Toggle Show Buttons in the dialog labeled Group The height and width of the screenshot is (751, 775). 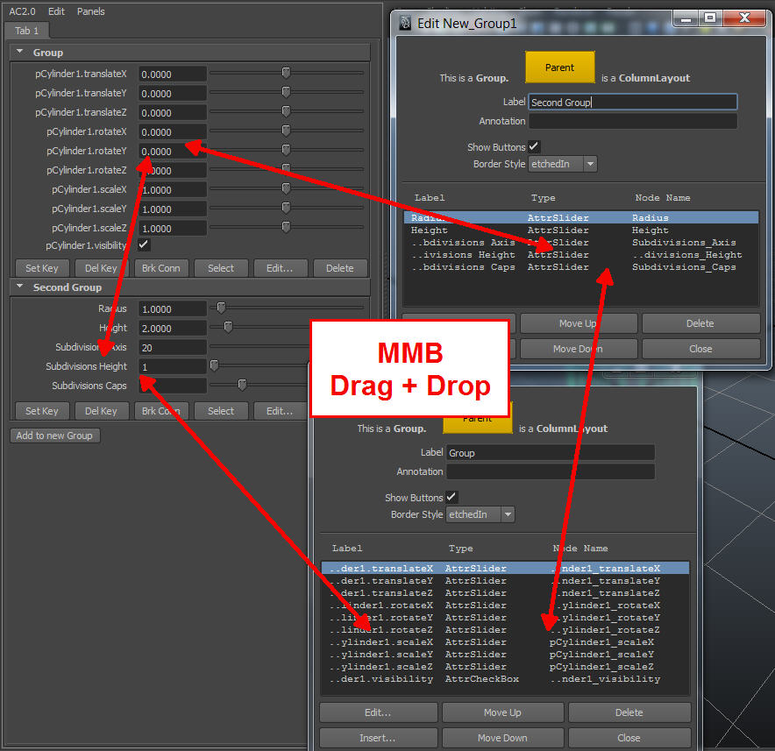click(452, 497)
